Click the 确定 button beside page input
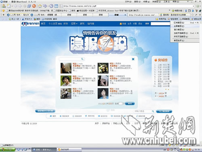 130,103
